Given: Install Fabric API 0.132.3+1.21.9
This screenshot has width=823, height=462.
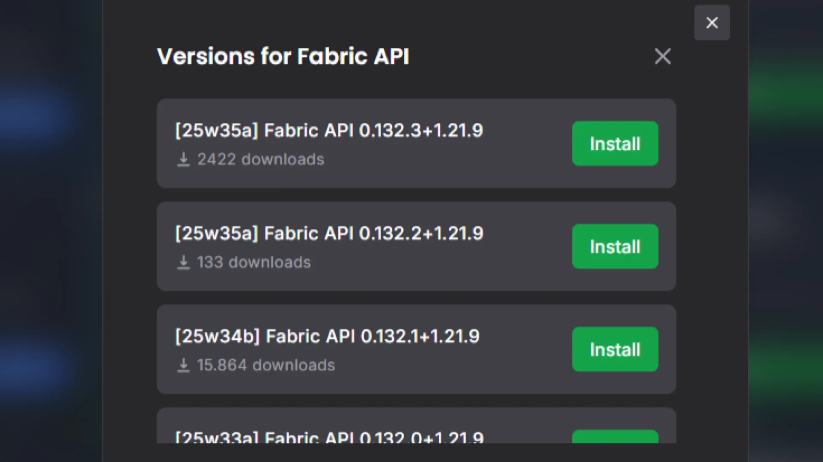Looking at the screenshot, I should (x=615, y=143).
